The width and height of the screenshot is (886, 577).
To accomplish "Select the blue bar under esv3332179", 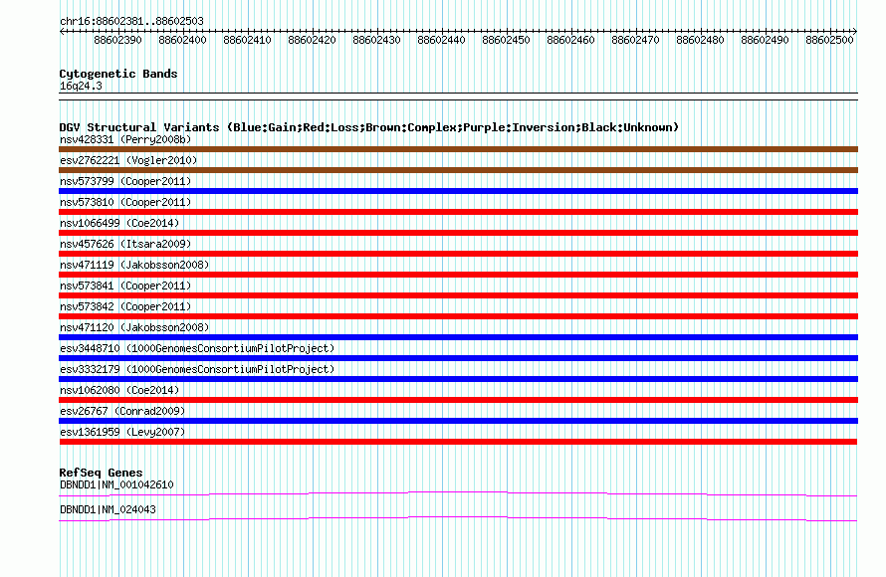I will click(458, 379).
